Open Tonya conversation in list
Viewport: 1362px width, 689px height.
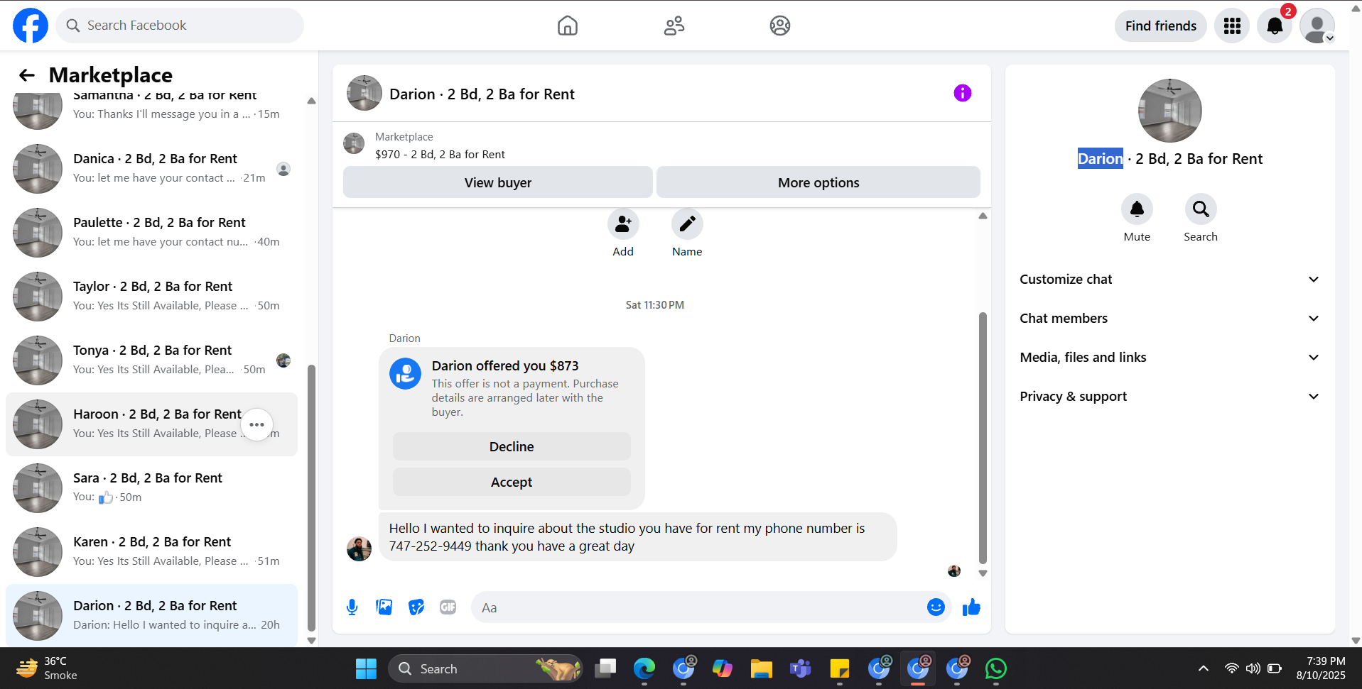[151, 360]
